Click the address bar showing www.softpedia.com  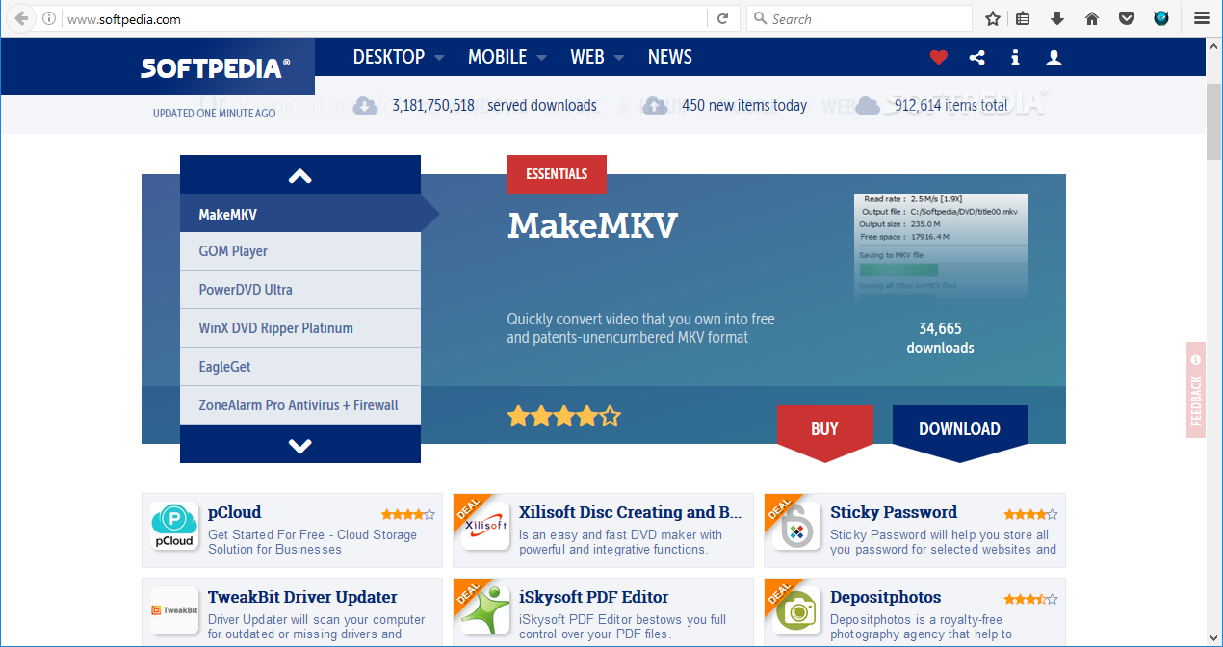coord(385,18)
